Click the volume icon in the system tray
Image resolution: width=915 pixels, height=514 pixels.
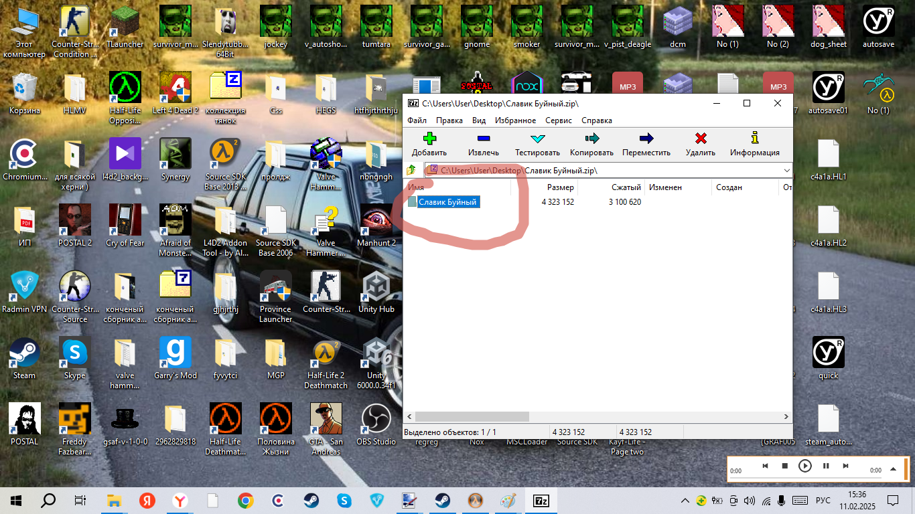(749, 501)
